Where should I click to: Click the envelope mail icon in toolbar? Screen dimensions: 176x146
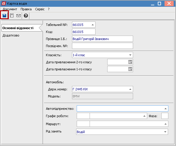pos(19,16)
